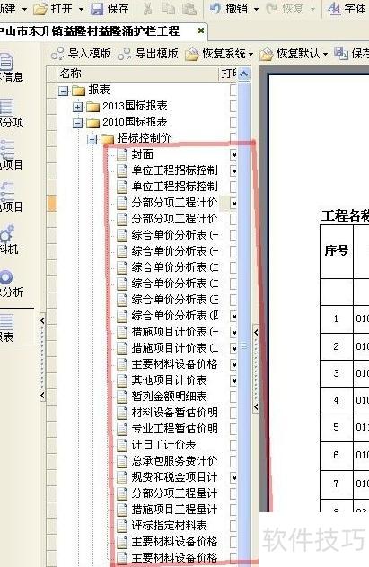Click the 导出模版 icon
Screen dimensions: 369x567
pyautogui.click(x=124, y=54)
